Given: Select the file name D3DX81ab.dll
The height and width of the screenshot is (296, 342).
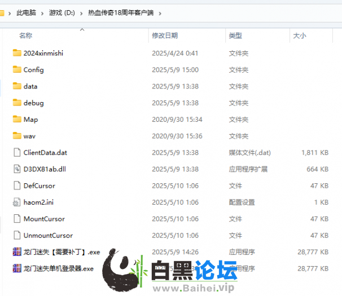Looking at the screenshot, I should coord(45,169).
